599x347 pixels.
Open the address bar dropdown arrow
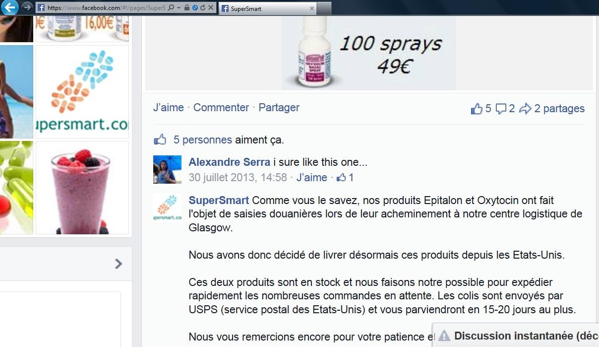click(179, 8)
